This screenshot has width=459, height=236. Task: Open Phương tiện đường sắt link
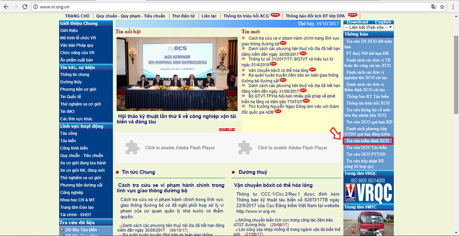(x=81, y=185)
